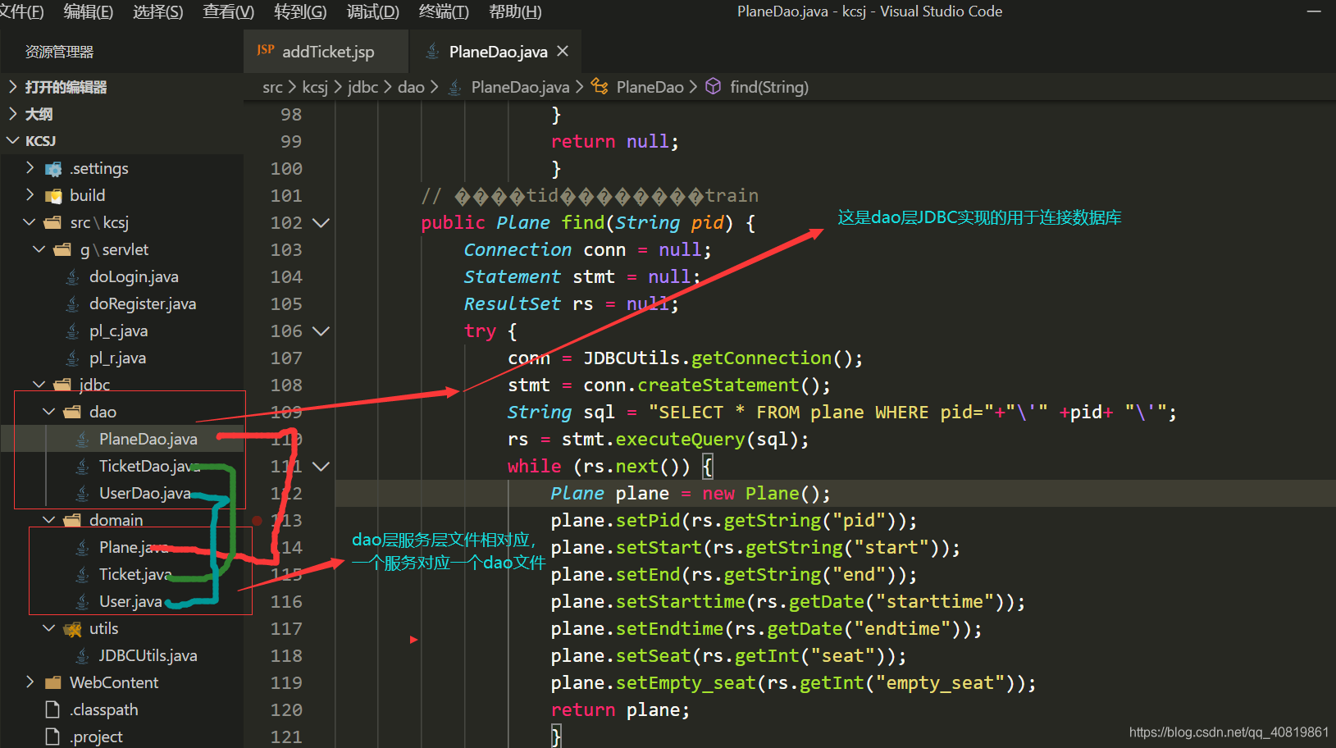This screenshot has height=748, width=1336.
Task: Open the 调试(D) menu
Action: click(372, 11)
